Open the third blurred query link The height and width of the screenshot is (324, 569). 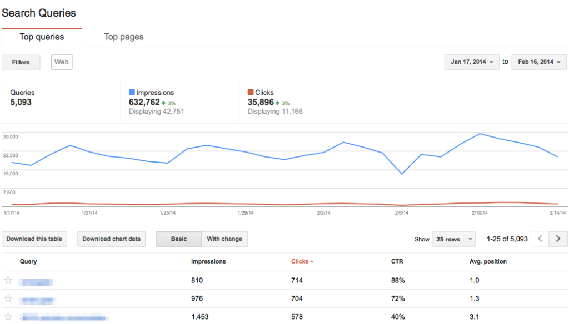[64, 317]
